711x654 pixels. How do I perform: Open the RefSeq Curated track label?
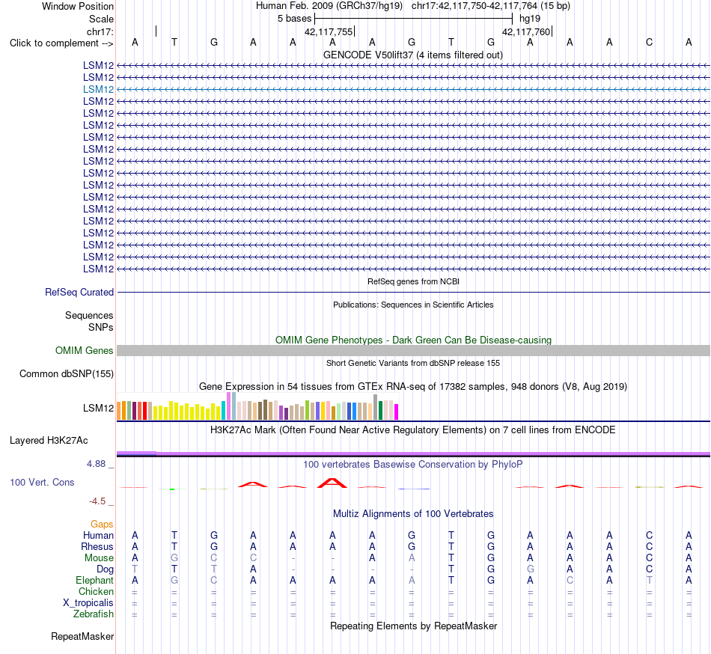point(79,293)
